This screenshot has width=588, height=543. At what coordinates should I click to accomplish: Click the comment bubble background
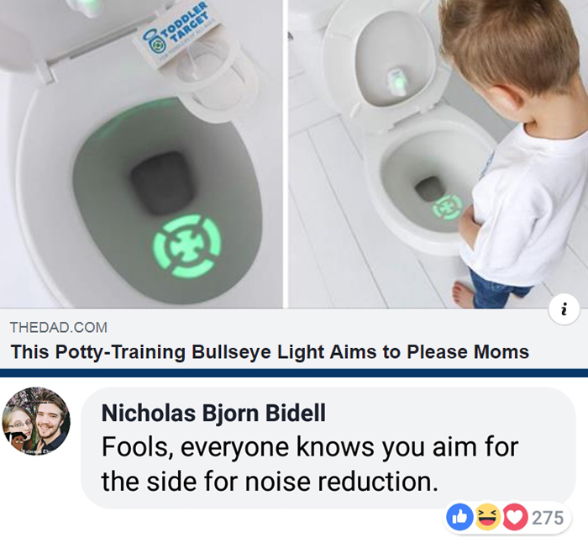[328, 448]
